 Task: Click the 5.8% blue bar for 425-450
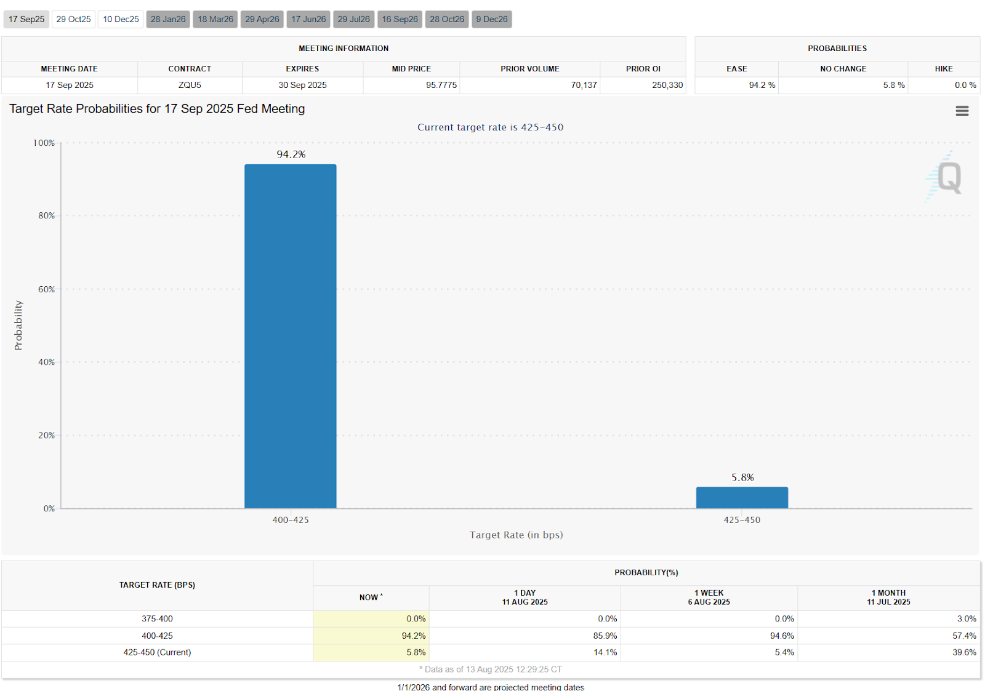[x=742, y=498]
